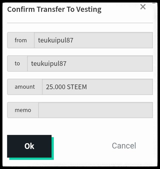Click the teukuipul87 recipient username text

[x=49, y=63]
